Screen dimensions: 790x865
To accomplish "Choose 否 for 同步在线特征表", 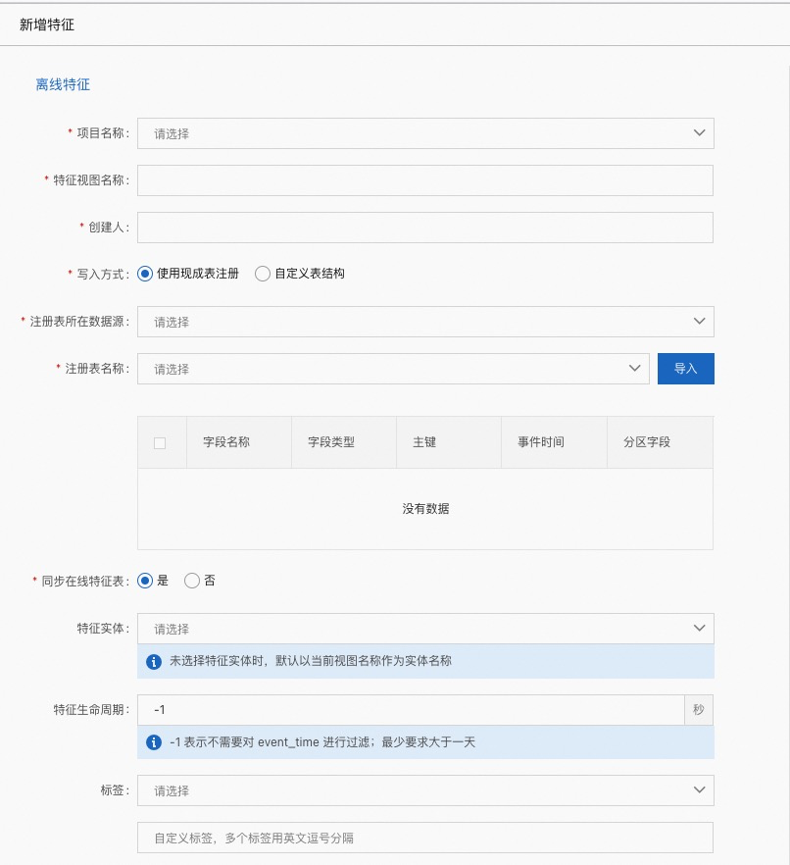I will [x=192, y=581].
